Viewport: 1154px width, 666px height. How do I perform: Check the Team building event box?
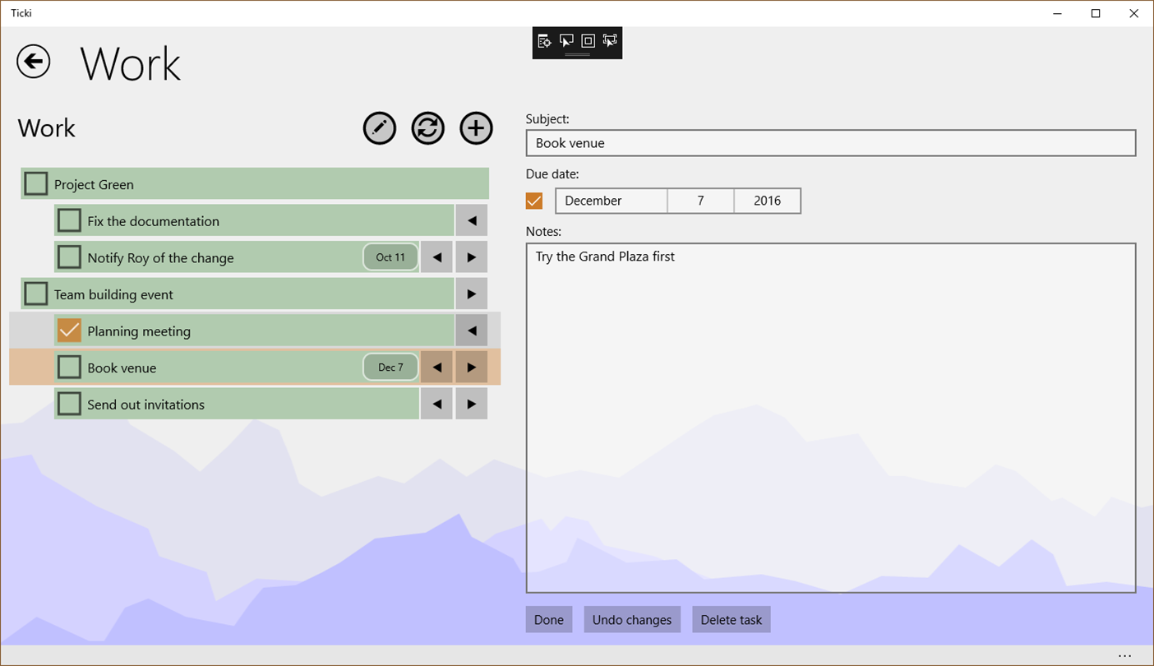pos(36,294)
